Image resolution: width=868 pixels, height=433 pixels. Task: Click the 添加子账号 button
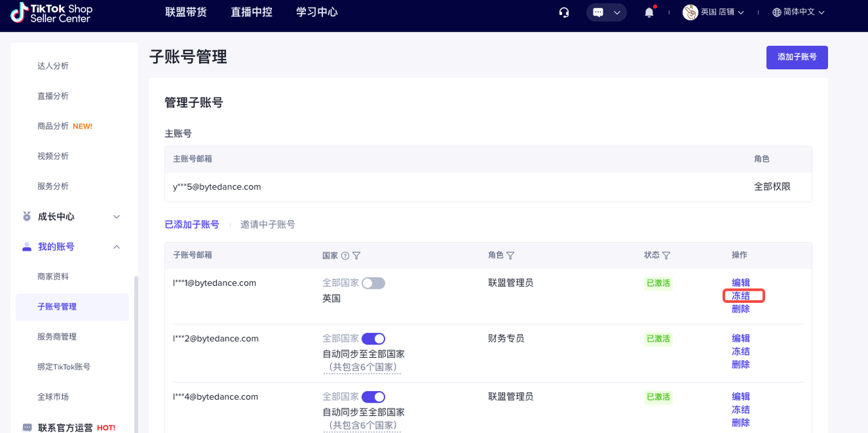[x=797, y=58]
